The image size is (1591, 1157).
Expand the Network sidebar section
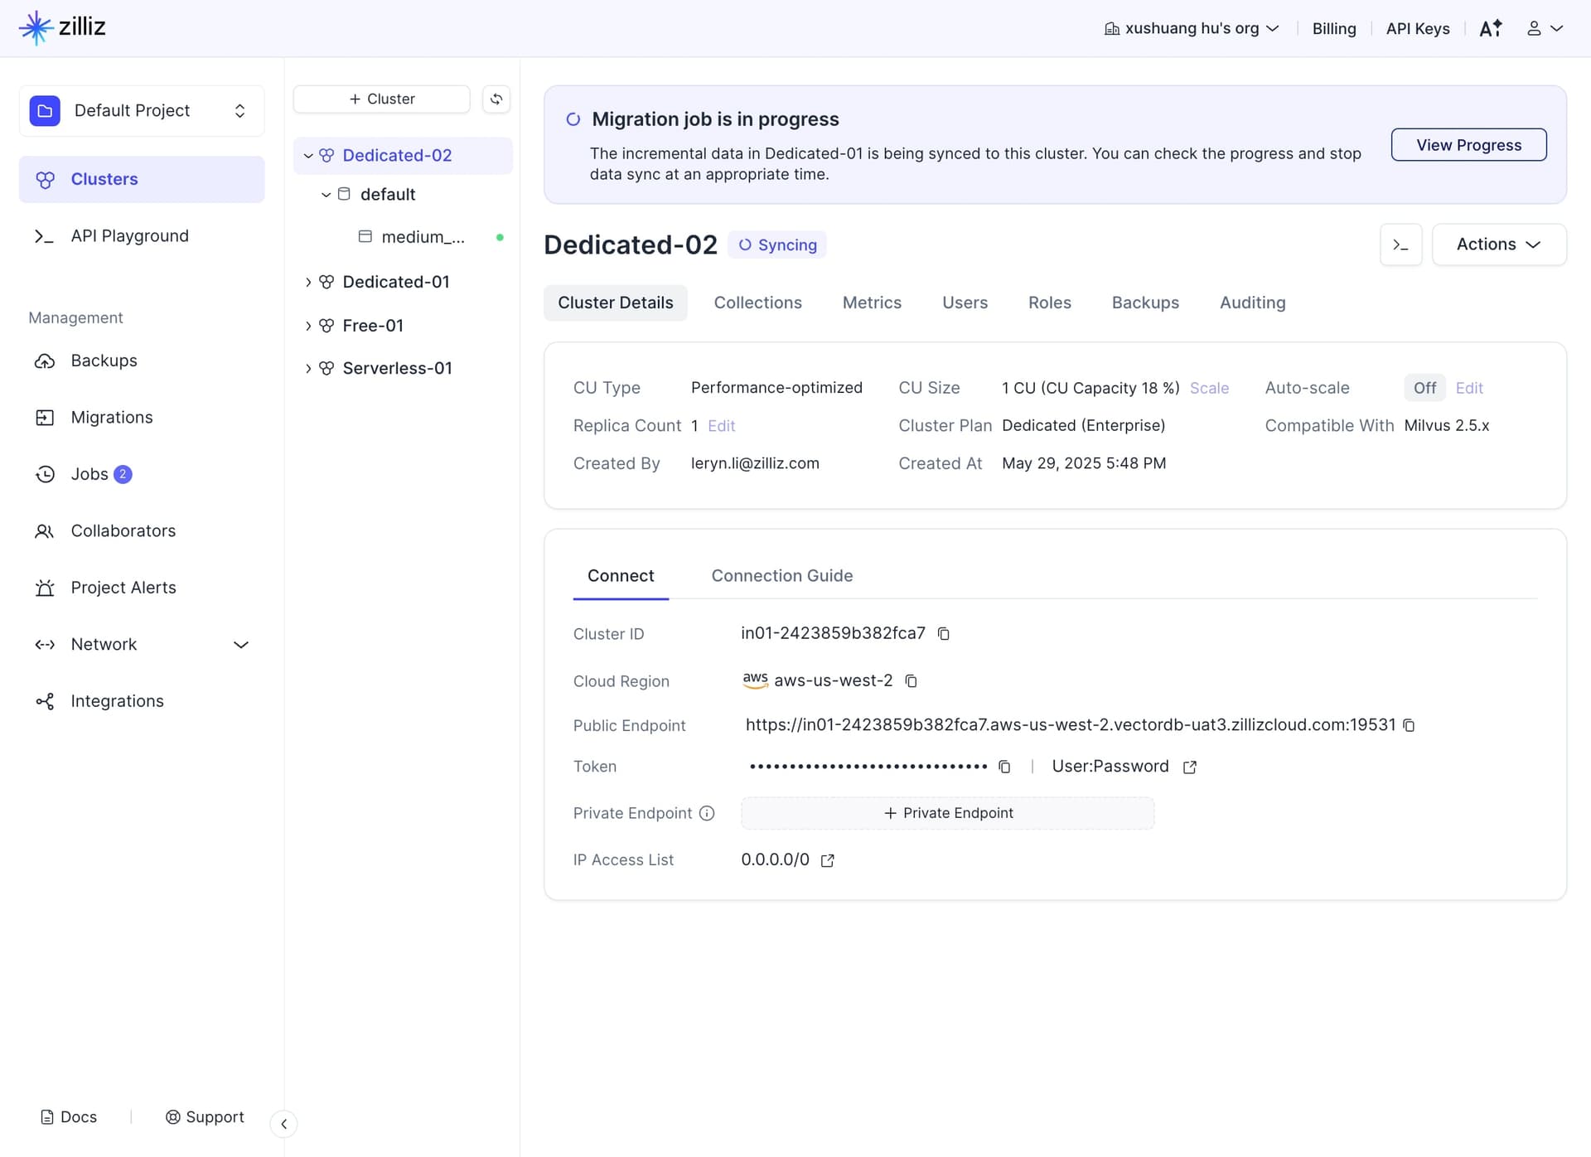tap(142, 644)
